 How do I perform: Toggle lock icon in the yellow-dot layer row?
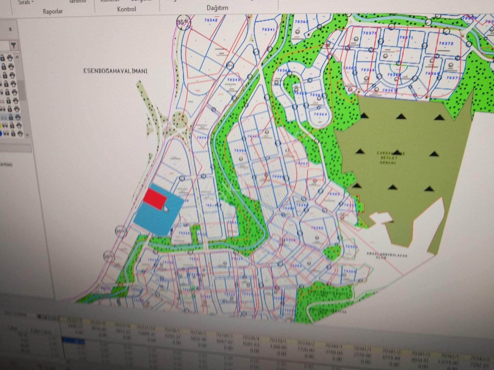point(12,125)
